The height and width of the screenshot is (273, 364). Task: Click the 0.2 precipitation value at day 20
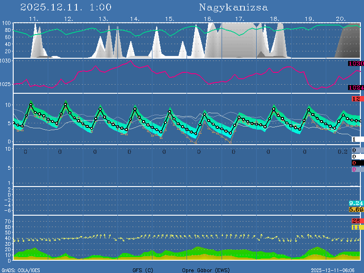point(343,152)
